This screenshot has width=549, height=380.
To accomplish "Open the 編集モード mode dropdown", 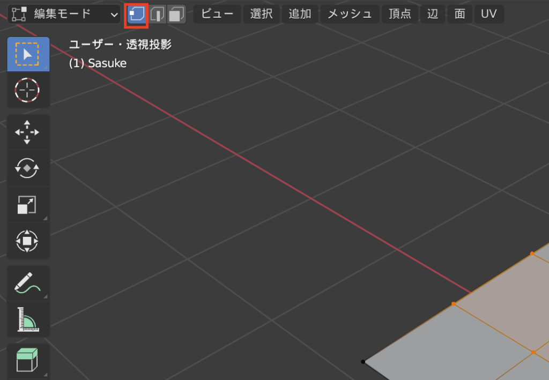I will (x=64, y=14).
